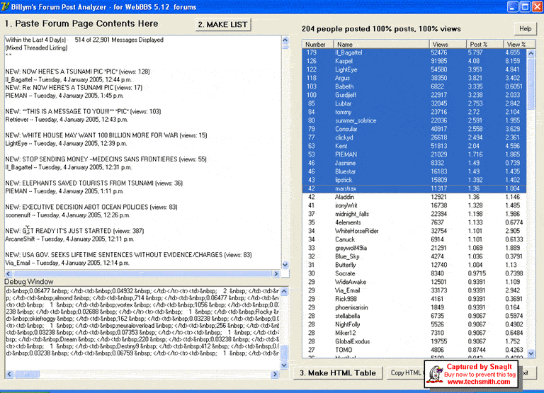Select the Kaspel row
This screenshot has width=544, height=393.
point(414,61)
